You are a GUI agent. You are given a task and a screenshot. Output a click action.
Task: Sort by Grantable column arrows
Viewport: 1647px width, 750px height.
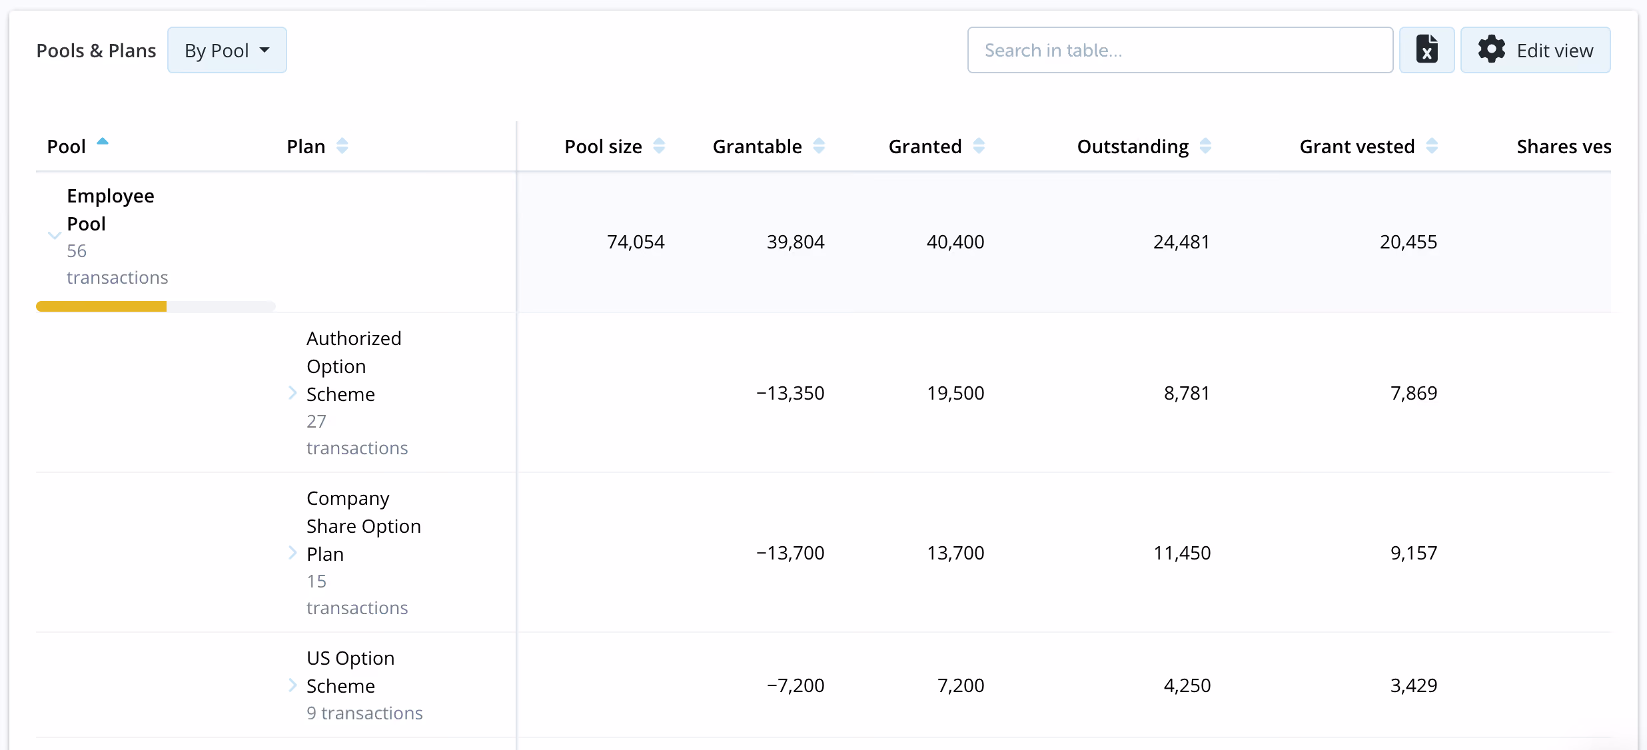coord(819,146)
